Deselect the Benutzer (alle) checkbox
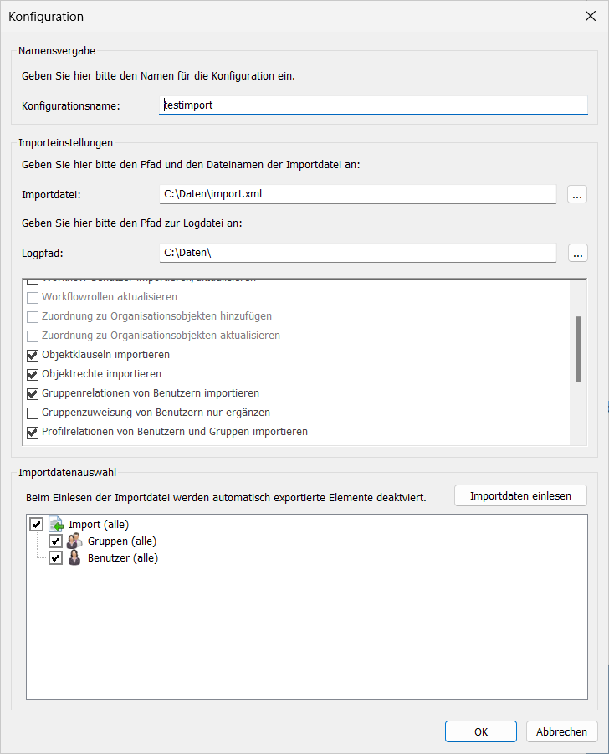Viewport: 609px width, 754px height. click(x=55, y=557)
